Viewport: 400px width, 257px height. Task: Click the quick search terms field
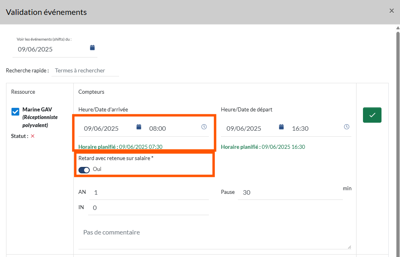point(87,71)
